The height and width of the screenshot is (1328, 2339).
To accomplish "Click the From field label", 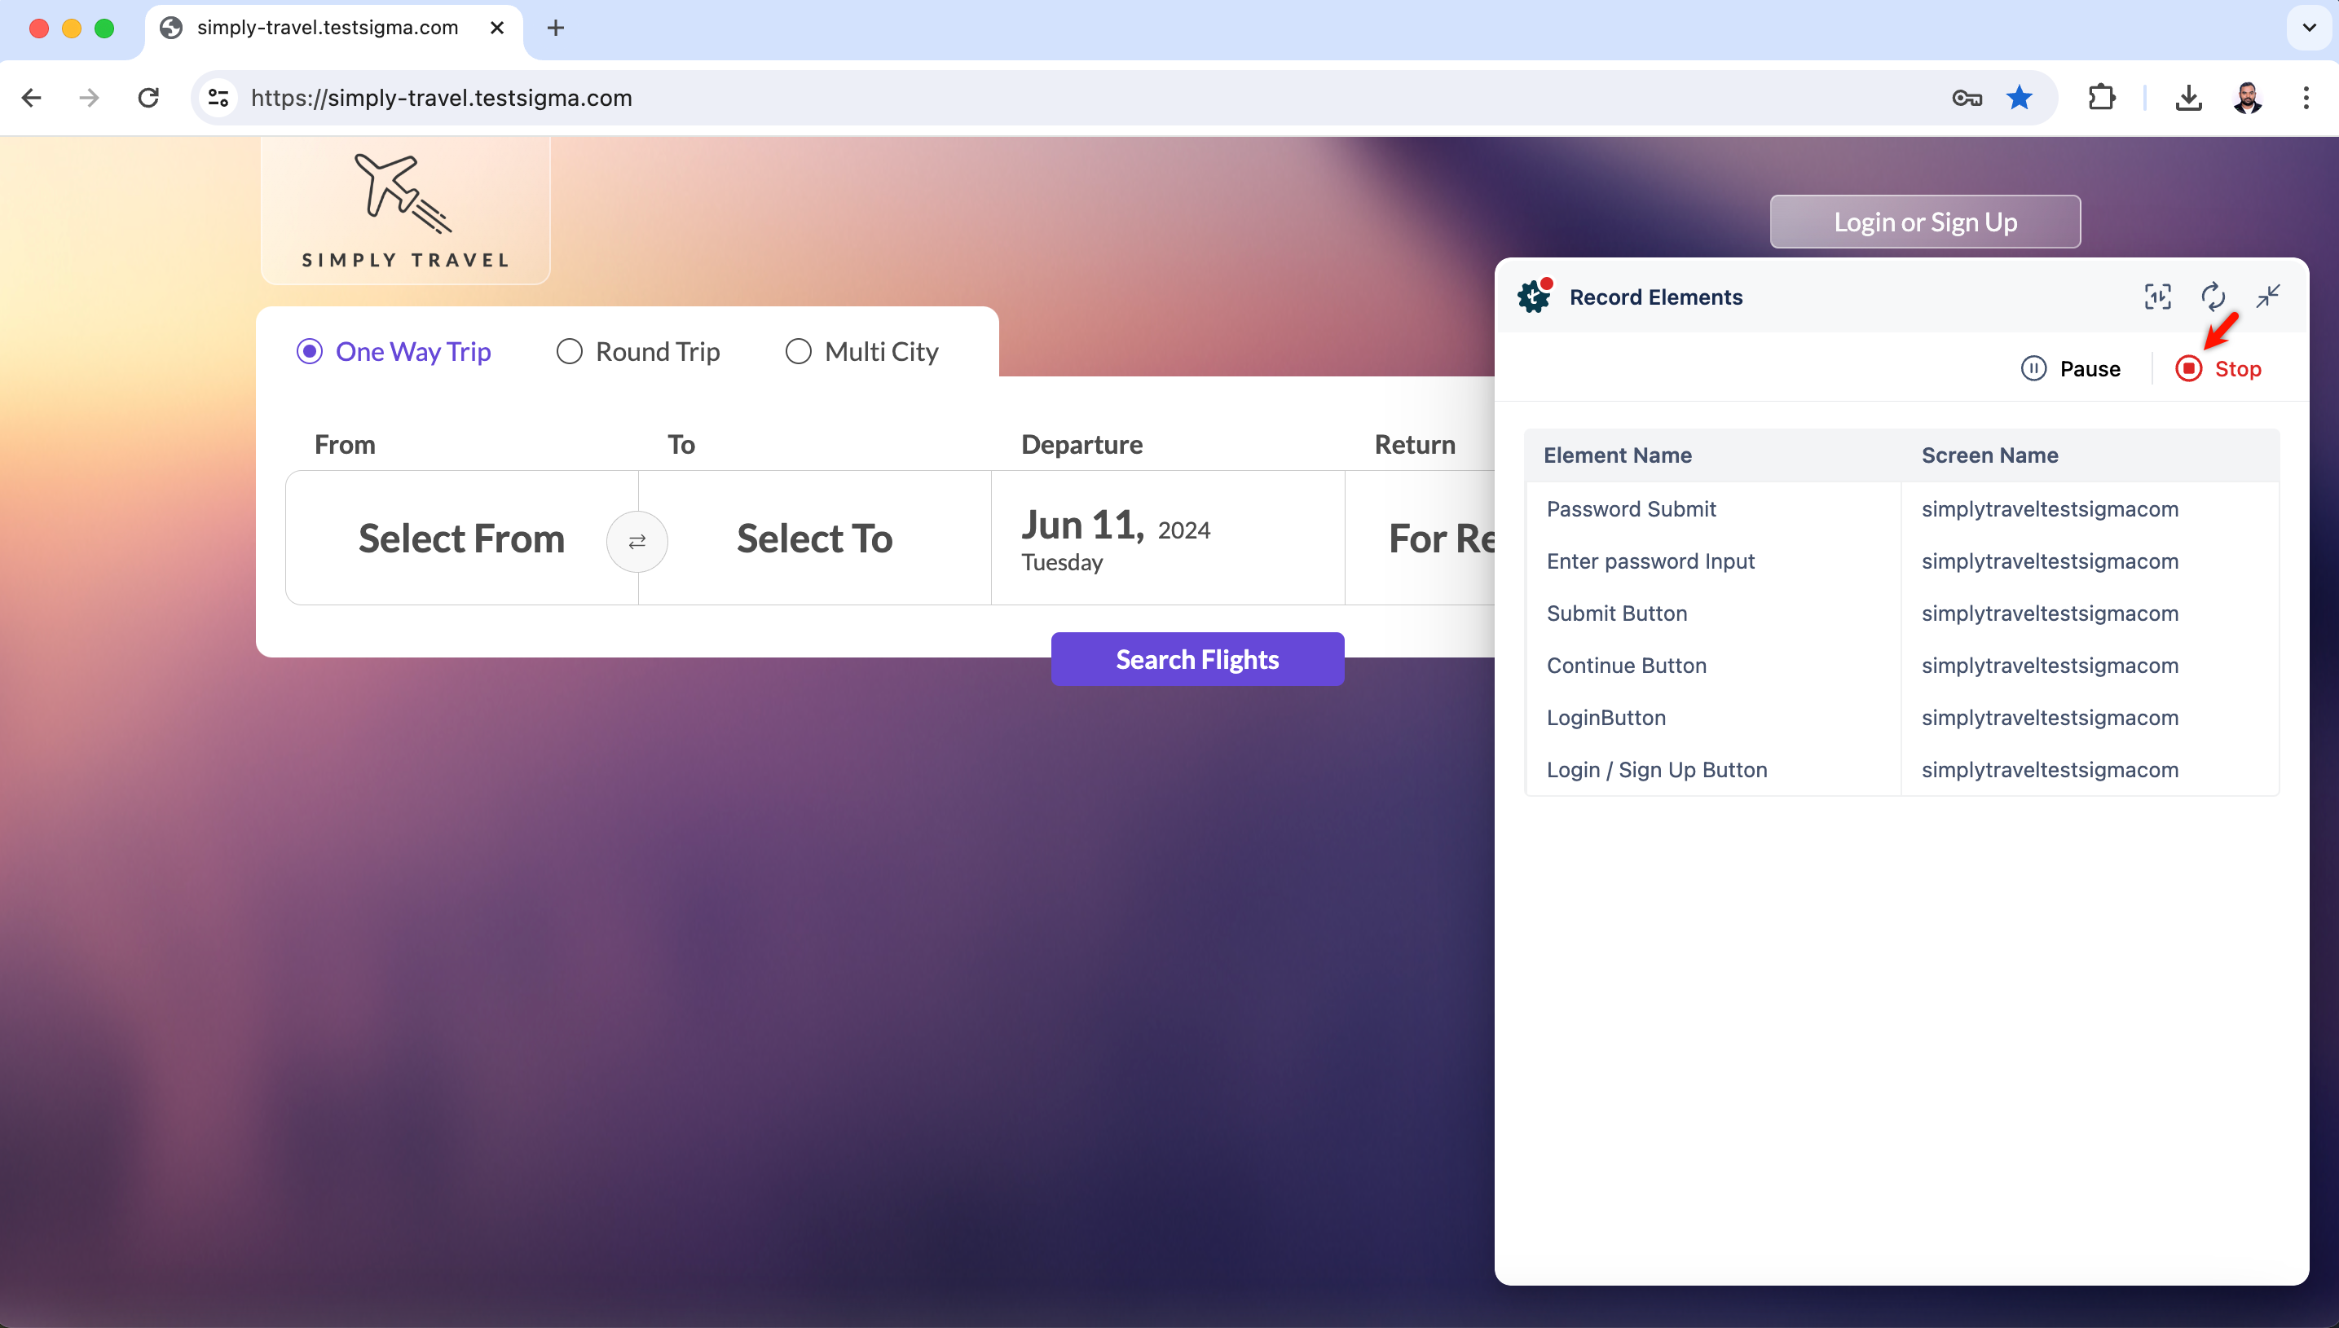I will (x=345, y=444).
